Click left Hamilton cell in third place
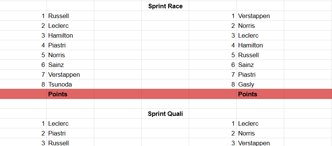 [x=70, y=35]
